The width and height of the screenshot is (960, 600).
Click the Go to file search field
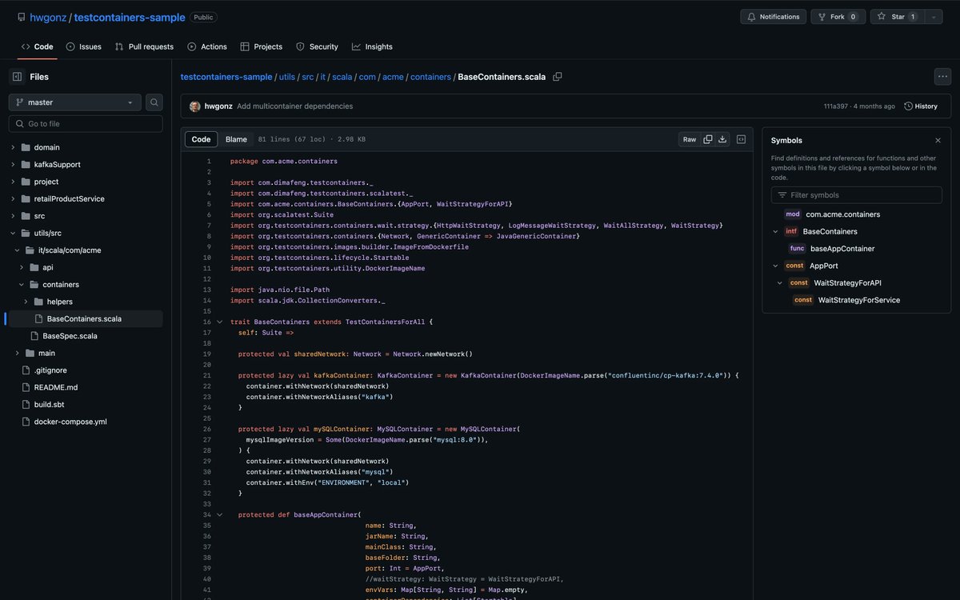point(86,124)
